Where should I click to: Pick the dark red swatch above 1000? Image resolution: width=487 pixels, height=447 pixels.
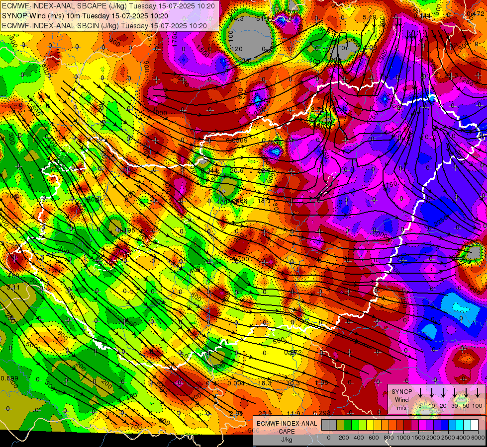coord(407,425)
